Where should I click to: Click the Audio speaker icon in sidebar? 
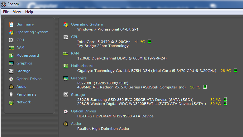tap(11, 87)
